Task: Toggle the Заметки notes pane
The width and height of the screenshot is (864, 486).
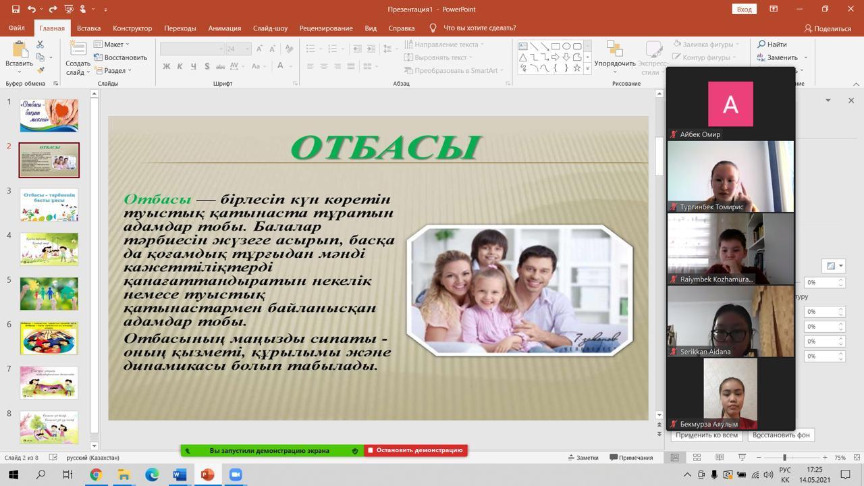Action: (583, 457)
